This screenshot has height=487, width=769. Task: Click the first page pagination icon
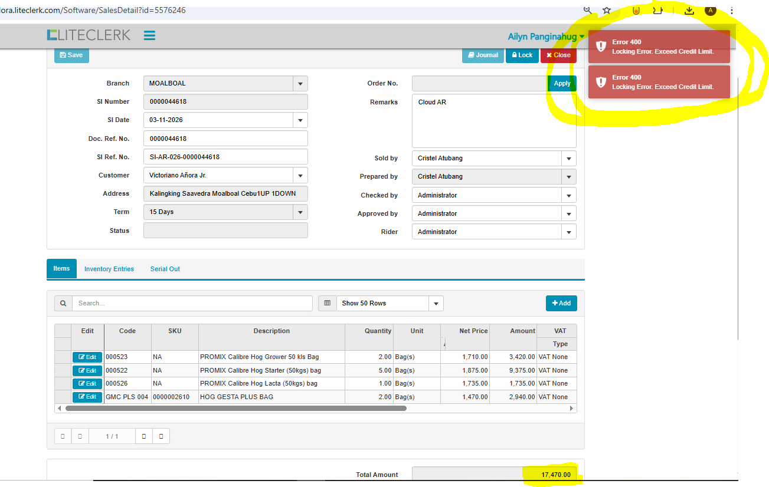(63, 436)
